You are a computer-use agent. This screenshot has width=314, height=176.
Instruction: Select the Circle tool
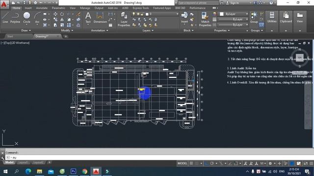(x=26, y=18)
